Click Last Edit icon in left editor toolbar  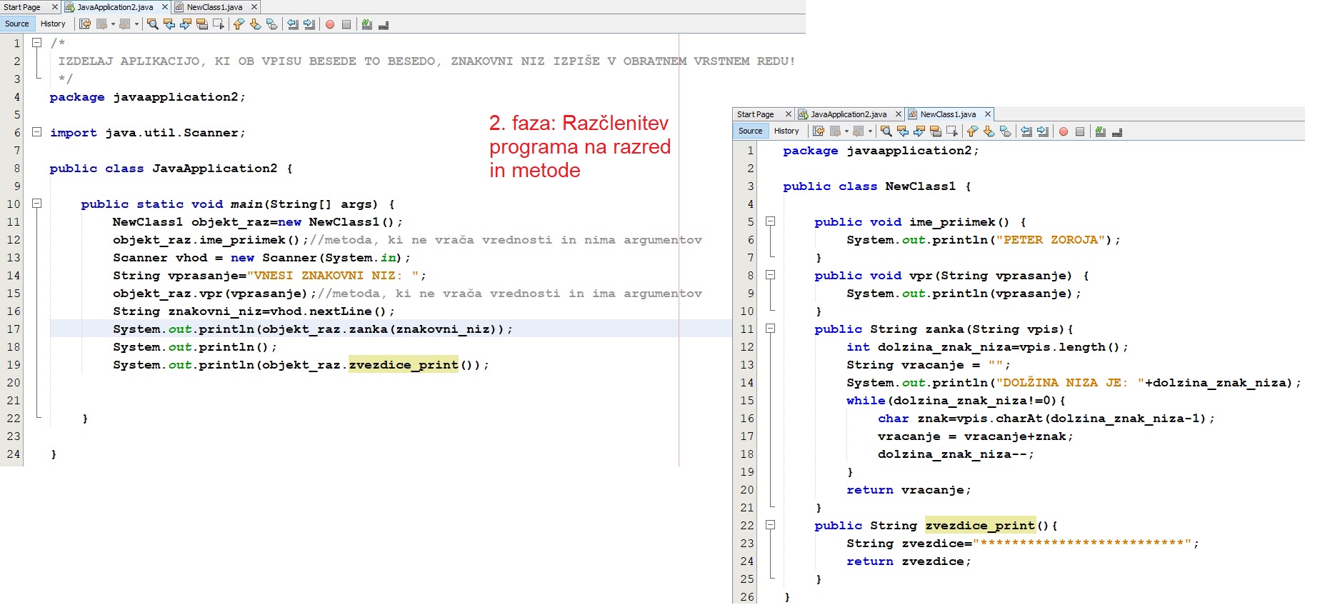pos(85,24)
